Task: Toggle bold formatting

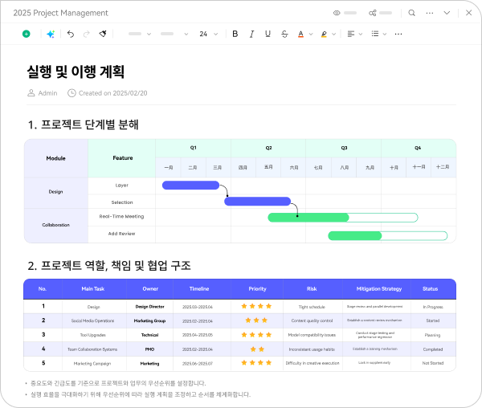Action: click(x=235, y=34)
